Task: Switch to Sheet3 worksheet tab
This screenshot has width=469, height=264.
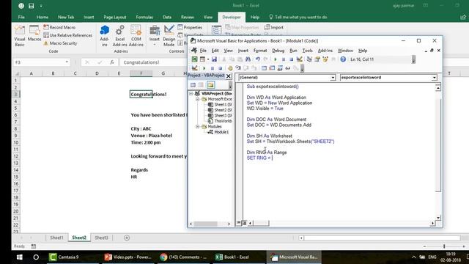Action: pyautogui.click(x=101, y=238)
